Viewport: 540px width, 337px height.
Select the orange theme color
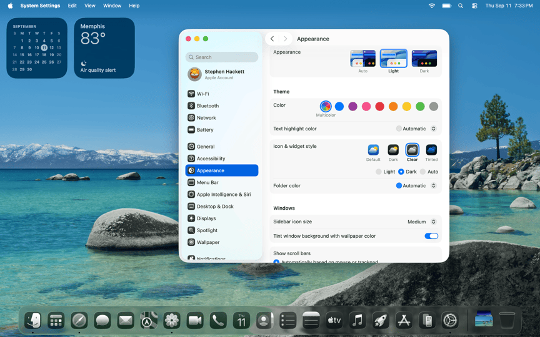[393, 106]
